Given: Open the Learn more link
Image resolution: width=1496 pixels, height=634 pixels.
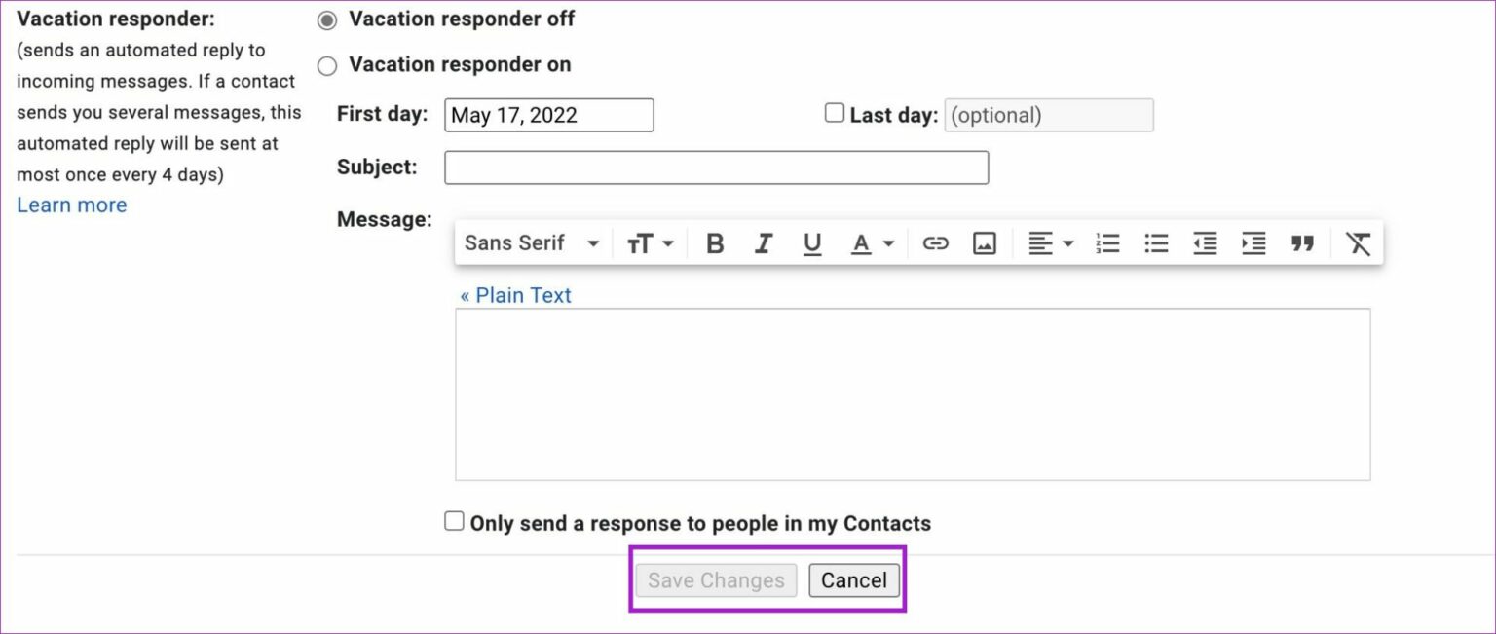Looking at the screenshot, I should 71,205.
